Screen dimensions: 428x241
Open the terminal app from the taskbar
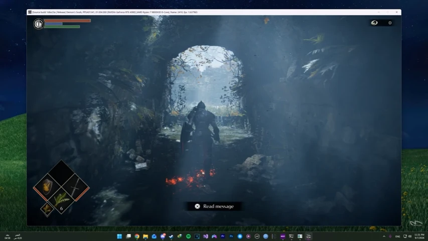click(291, 236)
